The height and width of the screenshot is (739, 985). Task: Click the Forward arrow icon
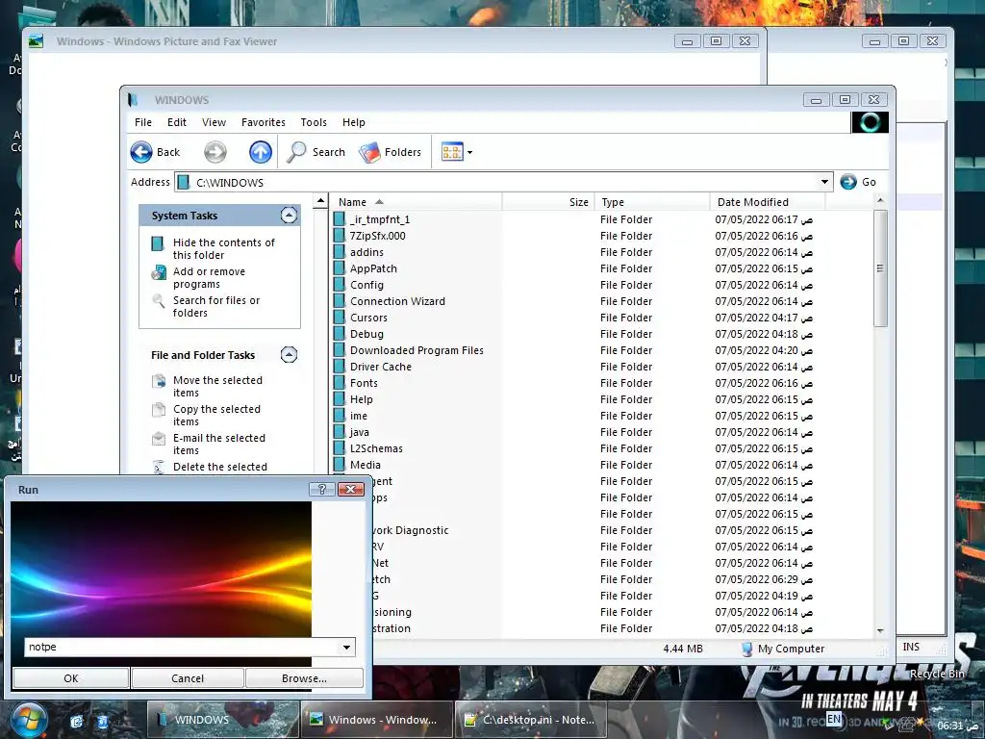[215, 152]
